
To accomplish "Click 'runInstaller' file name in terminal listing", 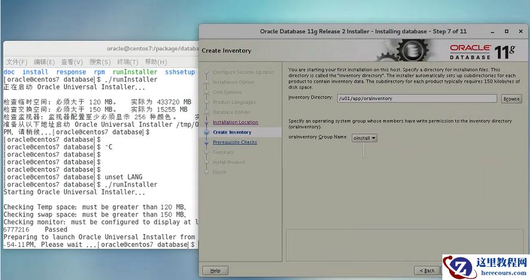I will tap(135, 72).
